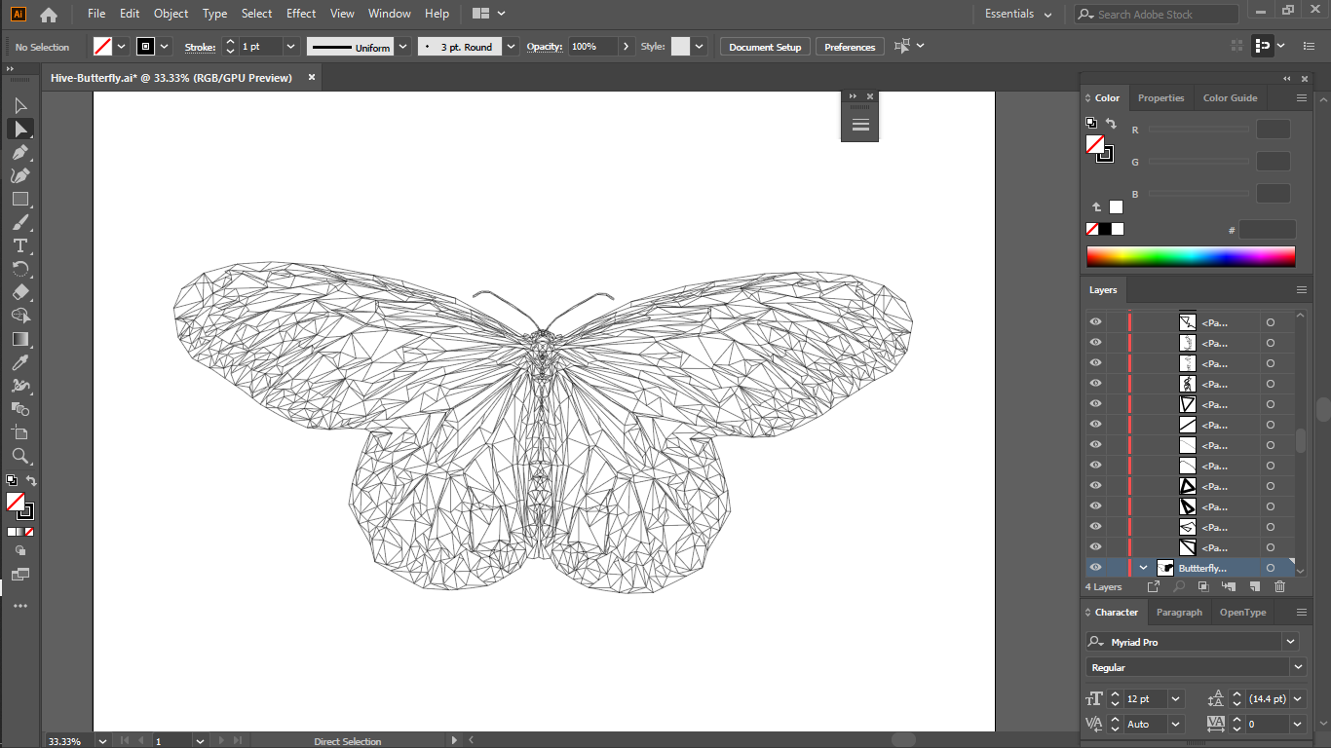This screenshot has height=748, width=1331.
Task: Click the Opacity label link
Action: click(545, 47)
